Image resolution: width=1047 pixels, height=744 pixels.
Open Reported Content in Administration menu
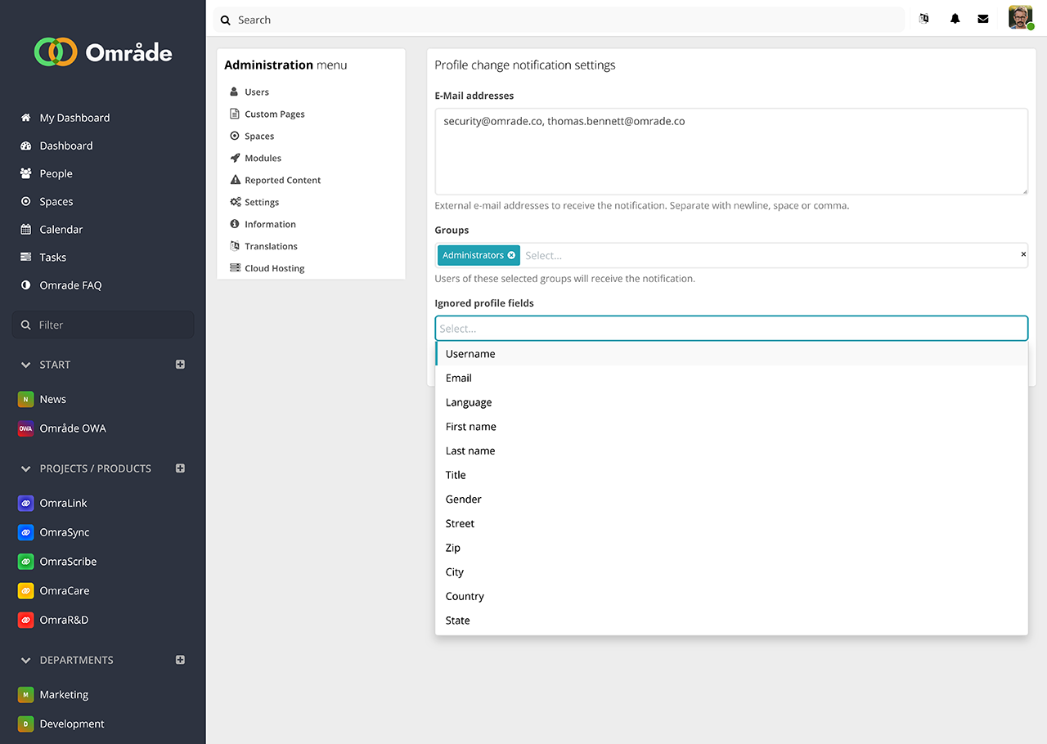click(x=282, y=180)
